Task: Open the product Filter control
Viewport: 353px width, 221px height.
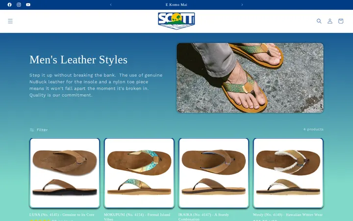Action: [39, 130]
